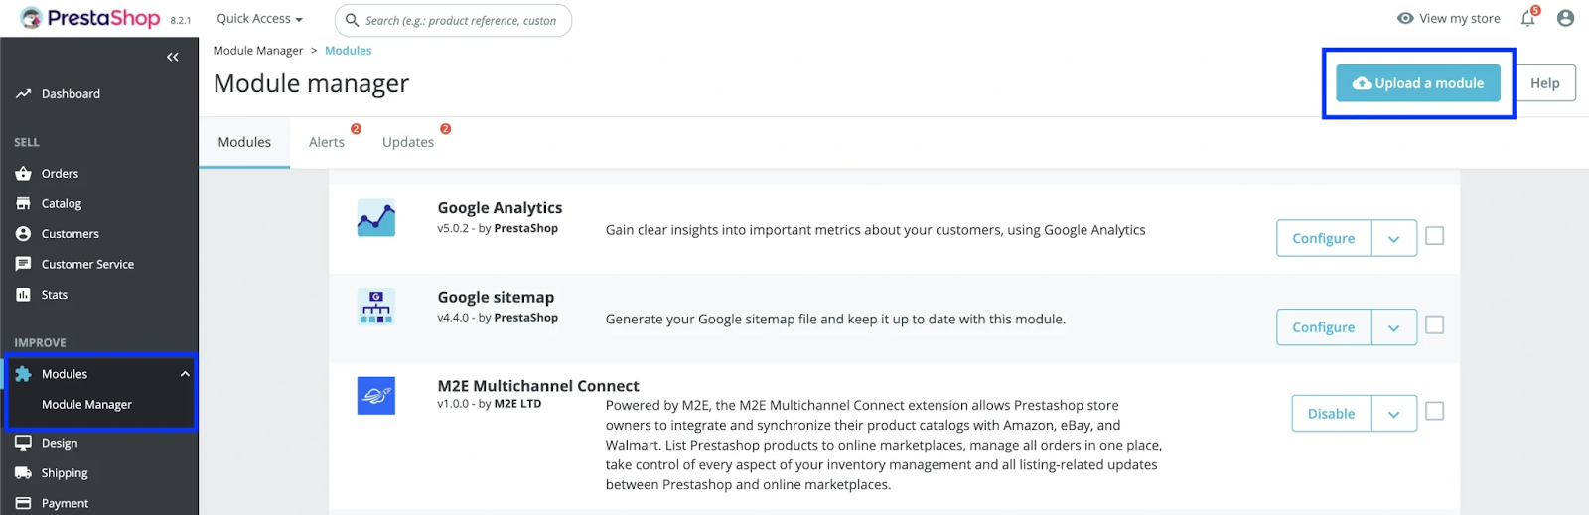Click the notifications bell icon
The height and width of the screenshot is (515, 1589).
tap(1527, 19)
